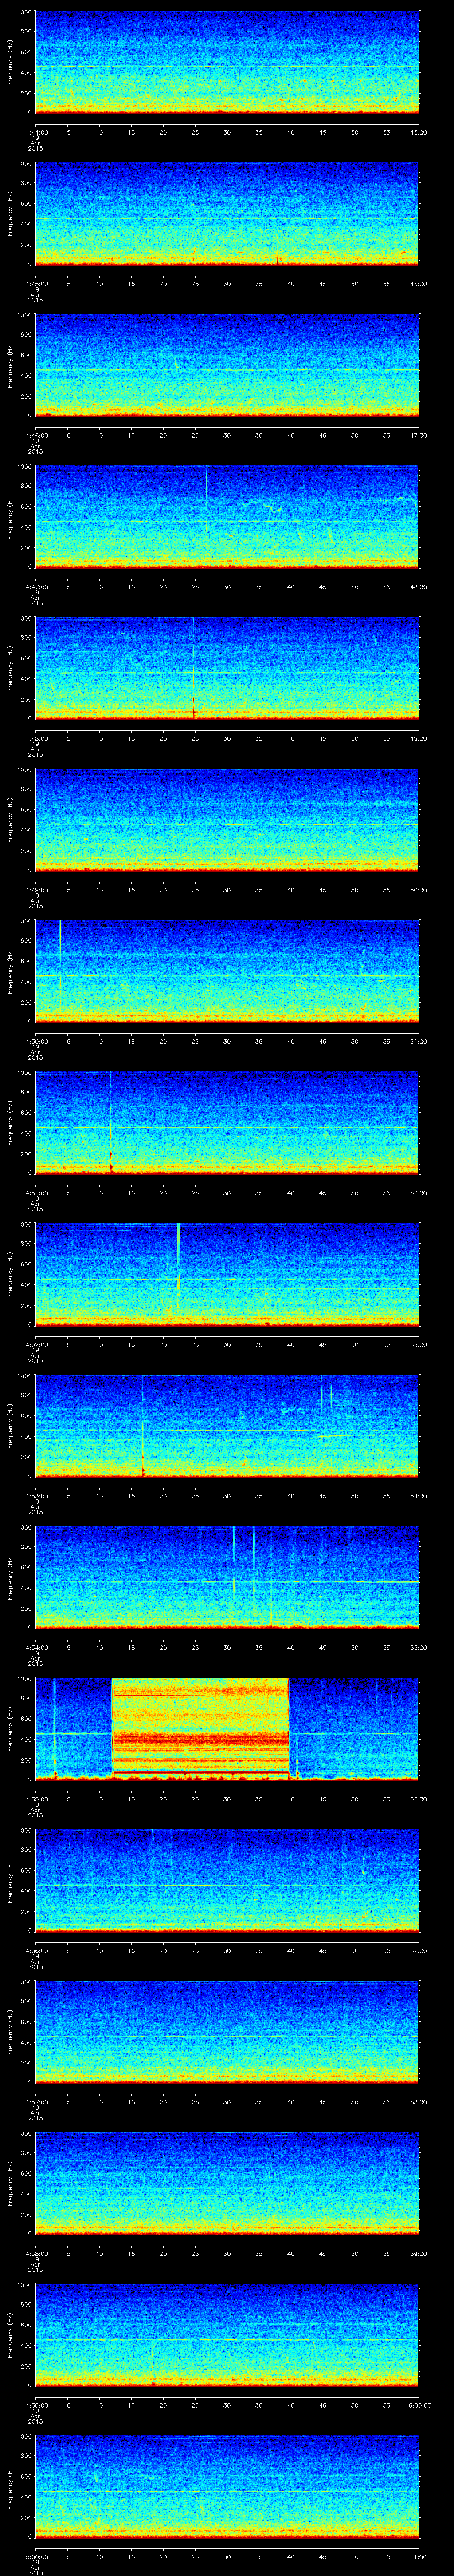Select the spectrogram panel starting at 4:44:00

pyautogui.click(x=227, y=63)
